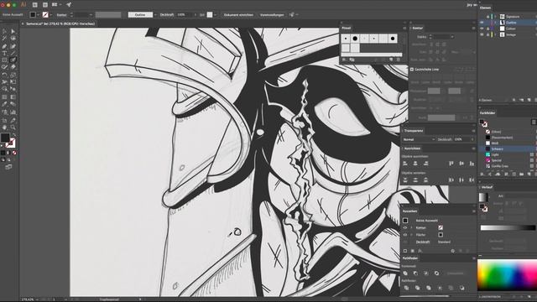Click the Ausrichten panel tab

(x=412, y=148)
